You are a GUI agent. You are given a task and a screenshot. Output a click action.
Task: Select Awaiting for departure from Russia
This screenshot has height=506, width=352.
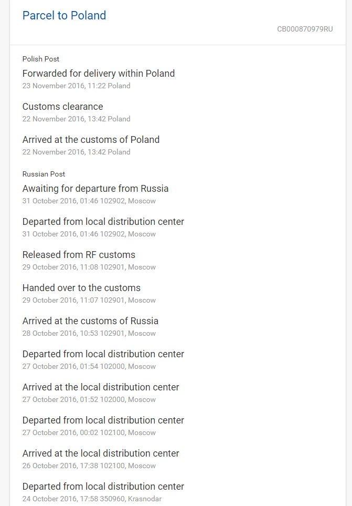coord(95,189)
